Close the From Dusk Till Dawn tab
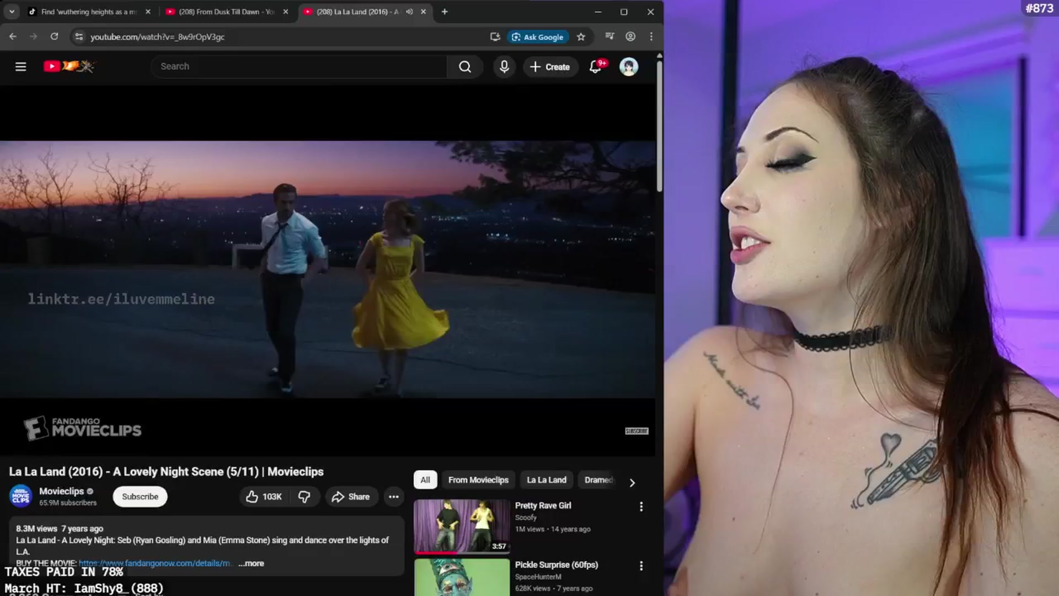Screen dimensions: 1059x596 [285, 12]
